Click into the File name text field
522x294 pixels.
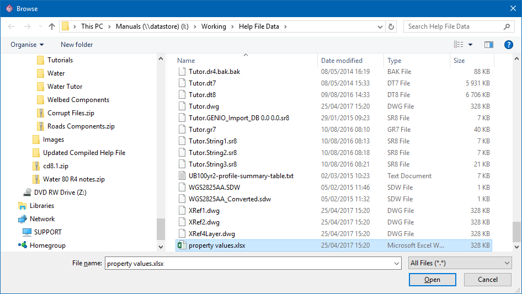248,264
